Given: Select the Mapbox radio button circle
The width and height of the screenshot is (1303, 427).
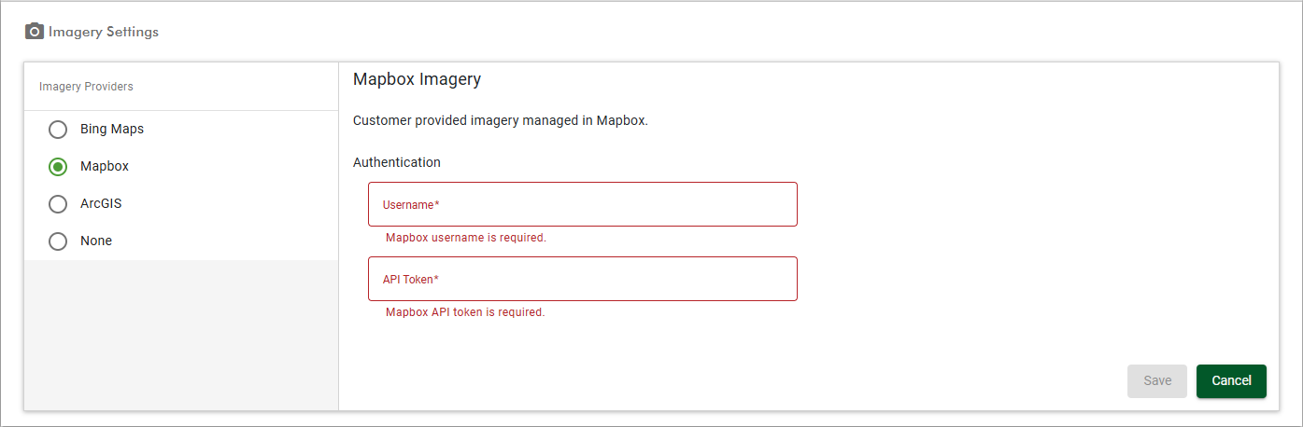Looking at the screenshot, I should click(58, 166).
